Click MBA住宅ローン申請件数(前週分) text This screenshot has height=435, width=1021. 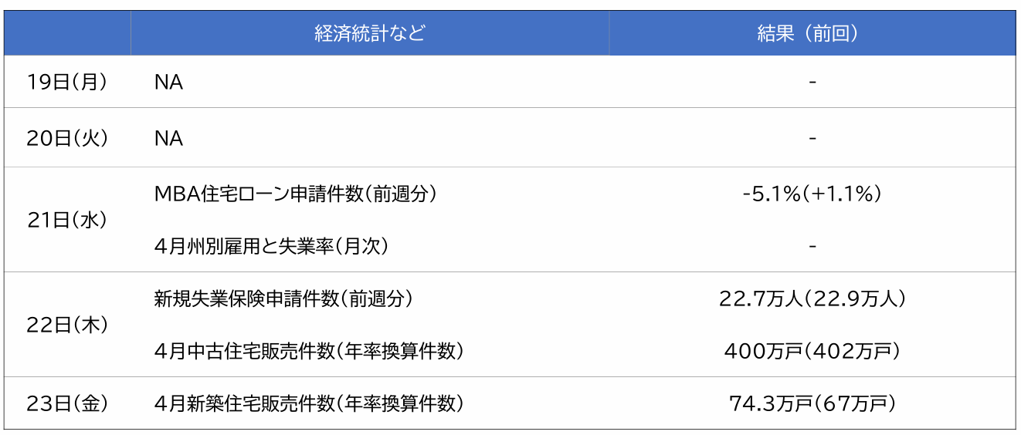coord(296,194)
